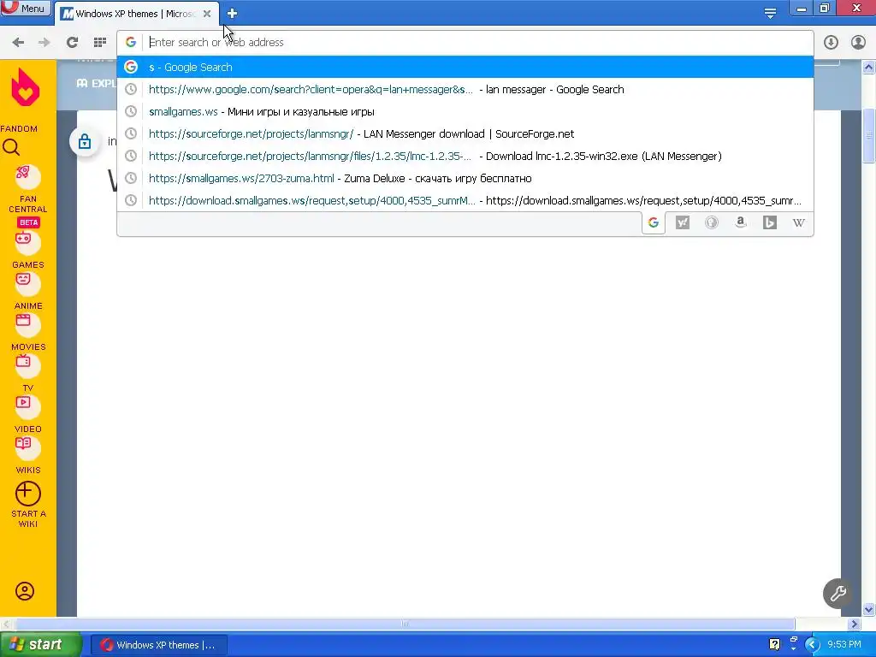Go back with the back arrow

coord(18,43)
